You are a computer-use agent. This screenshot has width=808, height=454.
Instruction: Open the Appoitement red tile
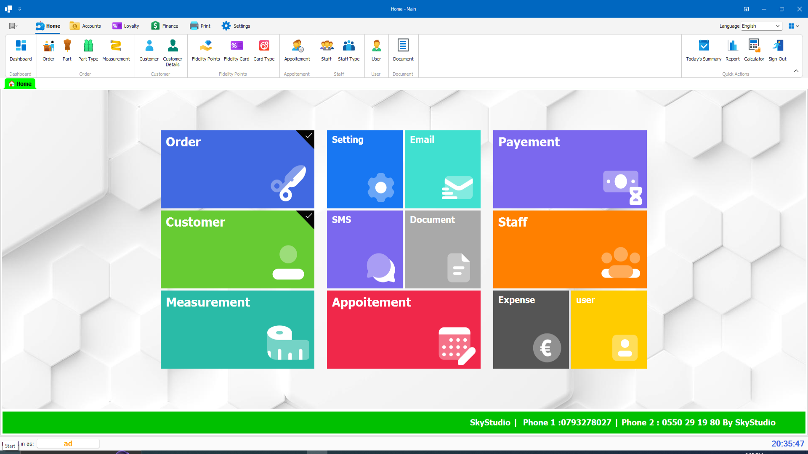pos(404,330)
